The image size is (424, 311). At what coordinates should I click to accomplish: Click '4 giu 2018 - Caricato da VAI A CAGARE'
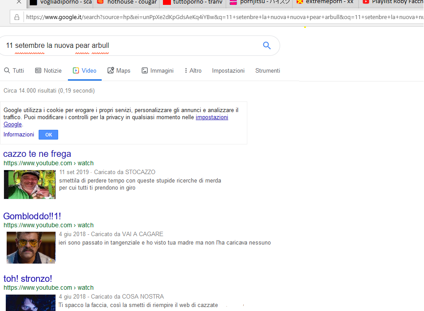pos(111,234)
